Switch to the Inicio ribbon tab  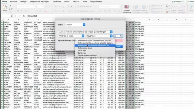point(5,2)
